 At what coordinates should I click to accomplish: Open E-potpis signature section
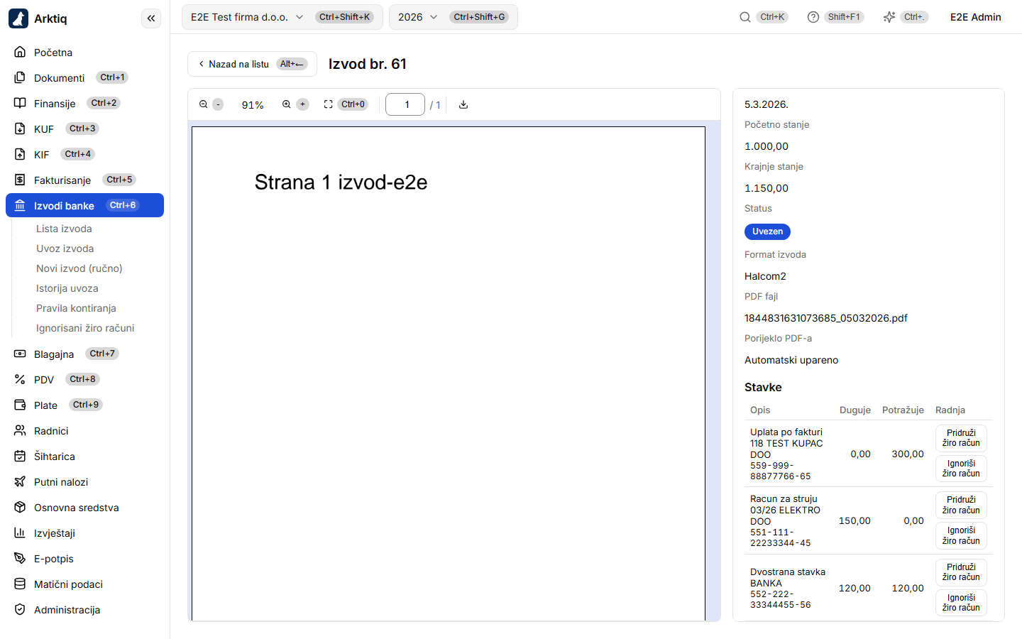click(84, 558)
